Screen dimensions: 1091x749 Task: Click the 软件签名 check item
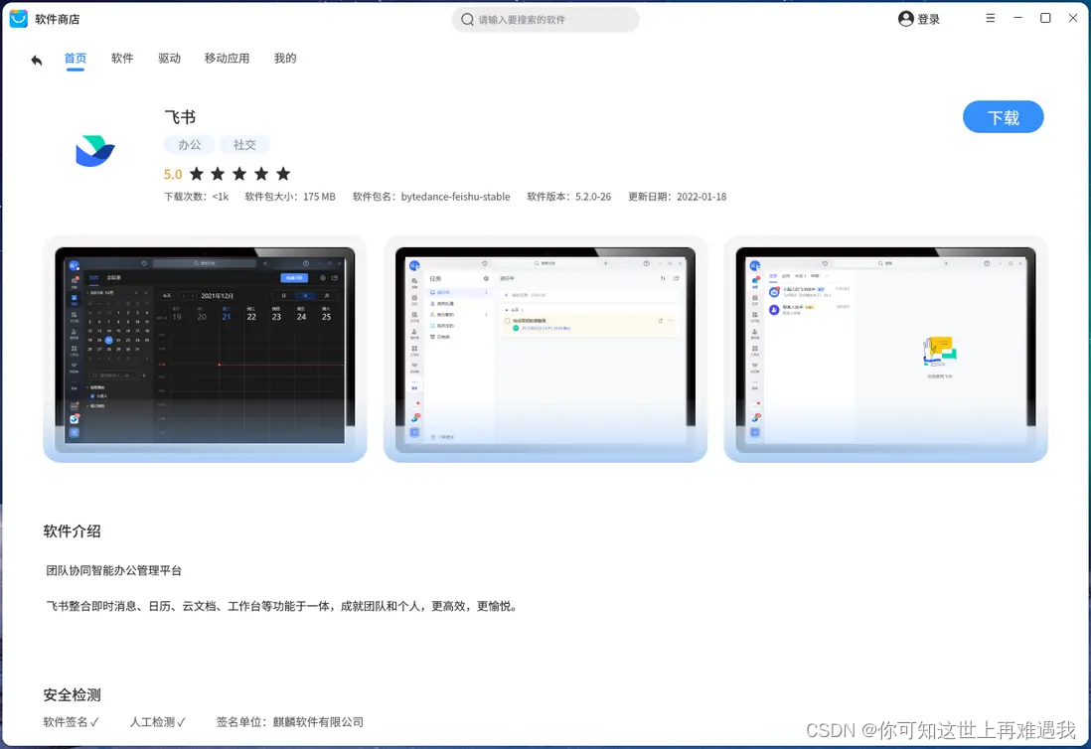(x=71, y=722)
